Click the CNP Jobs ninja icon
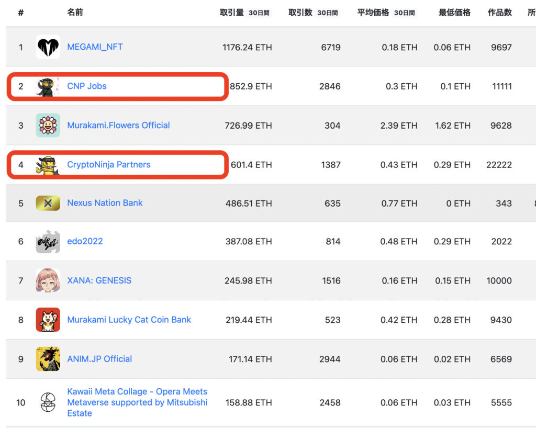The image size is (536, 428). click(x=48, y=86)
